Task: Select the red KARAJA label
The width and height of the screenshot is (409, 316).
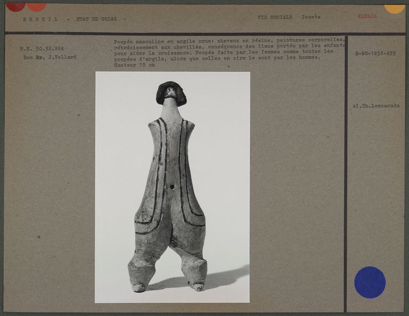Action: click(367, 17)
